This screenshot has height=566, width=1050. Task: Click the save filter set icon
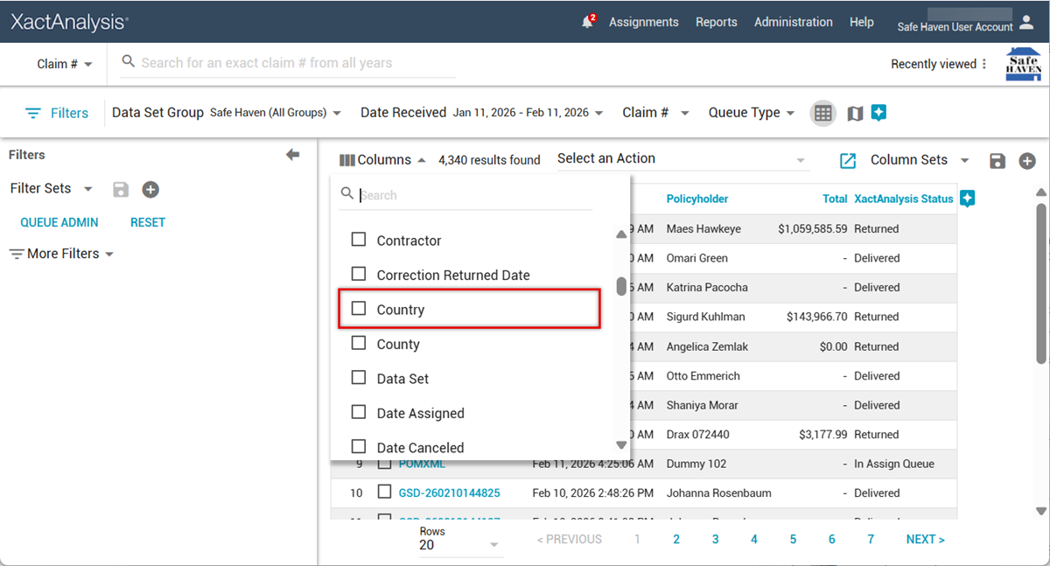click(x=122, y=190)
